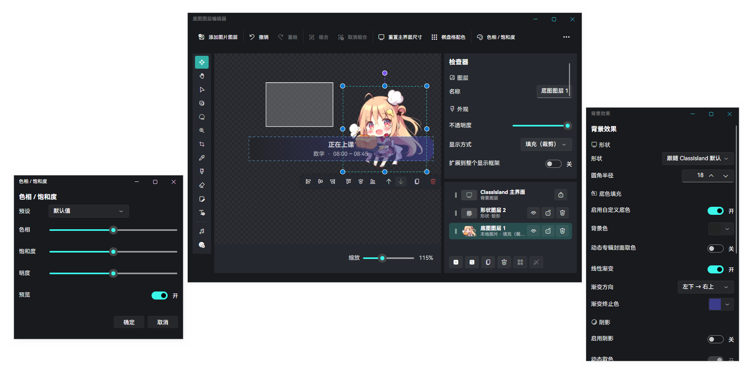
Task: Select the hand pan tool
Action: [x=202, y=76]
